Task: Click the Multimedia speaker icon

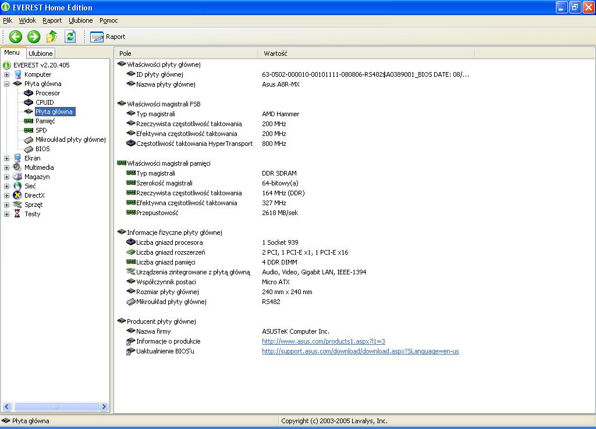Action: point(17,167)
